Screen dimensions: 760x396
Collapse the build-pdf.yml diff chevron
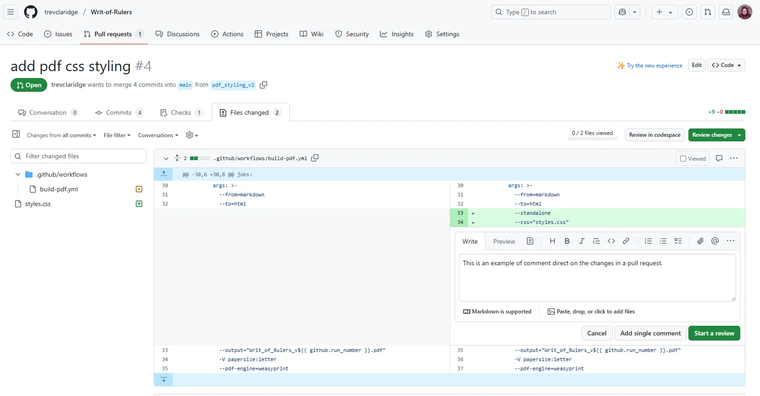coord(166,159)
